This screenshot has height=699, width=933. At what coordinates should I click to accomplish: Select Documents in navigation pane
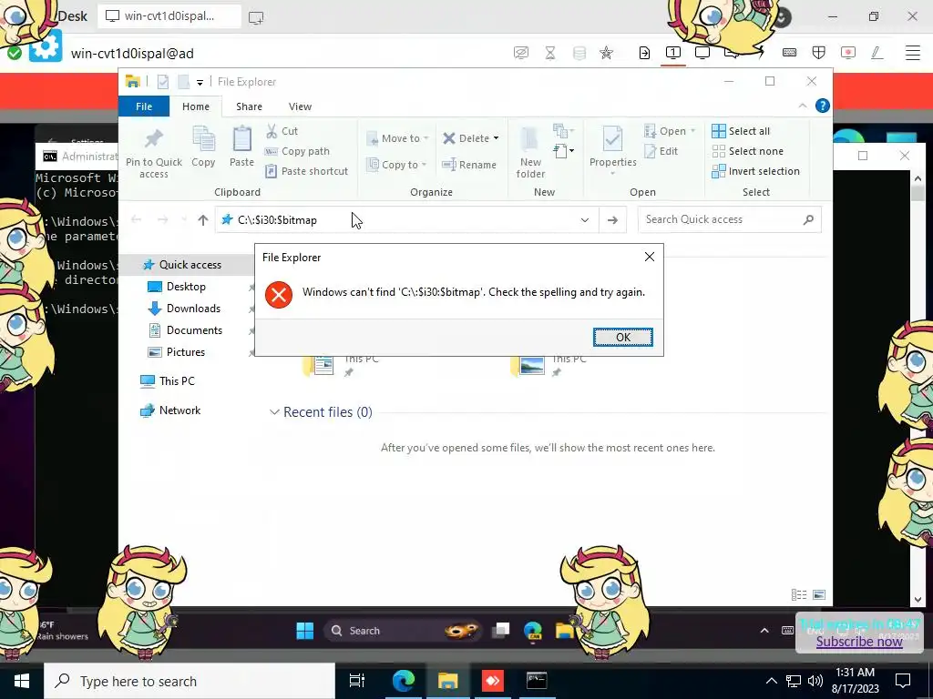point(193,330)
